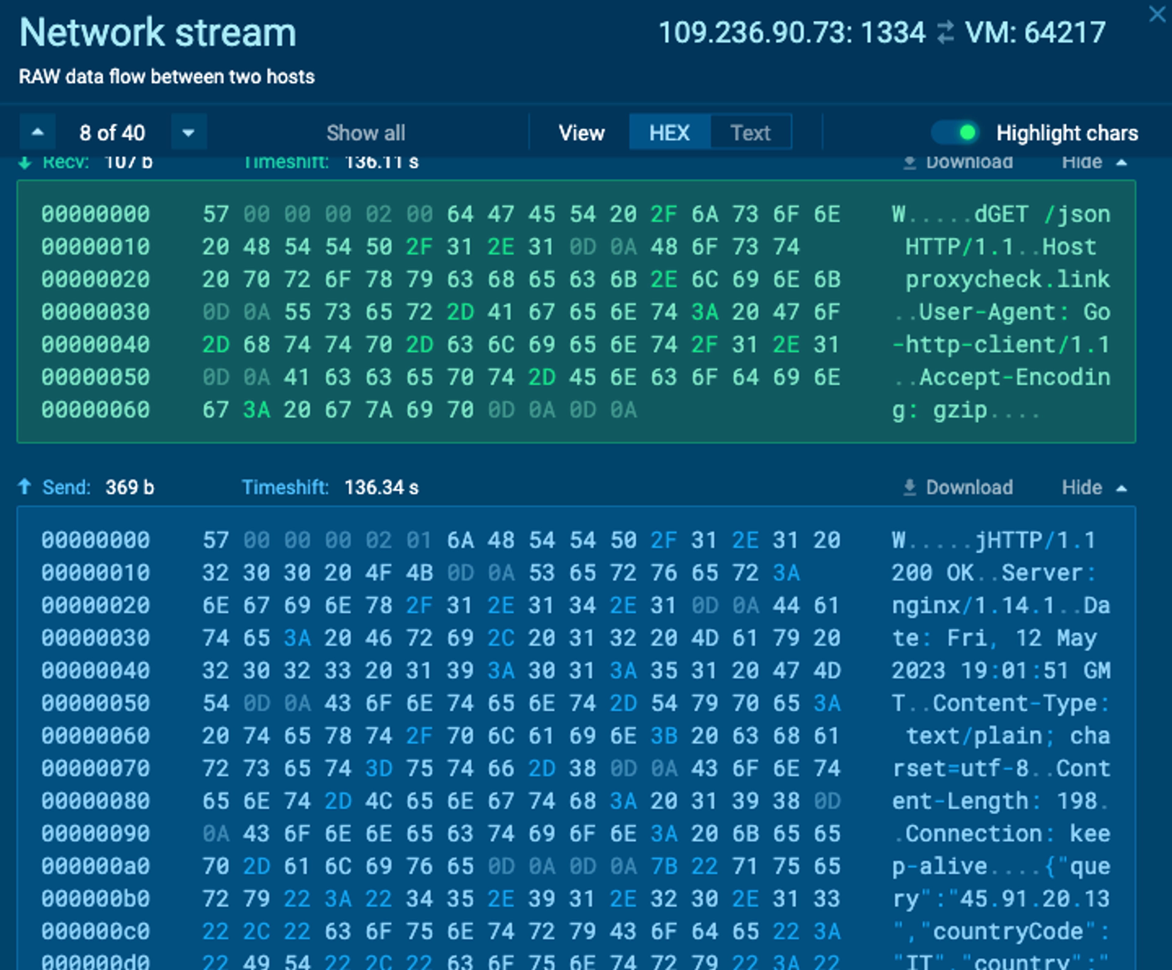Hide the Send packet block
Image resolution: width=1172 pixels, height=970 pixels.
click(1082, 487)
